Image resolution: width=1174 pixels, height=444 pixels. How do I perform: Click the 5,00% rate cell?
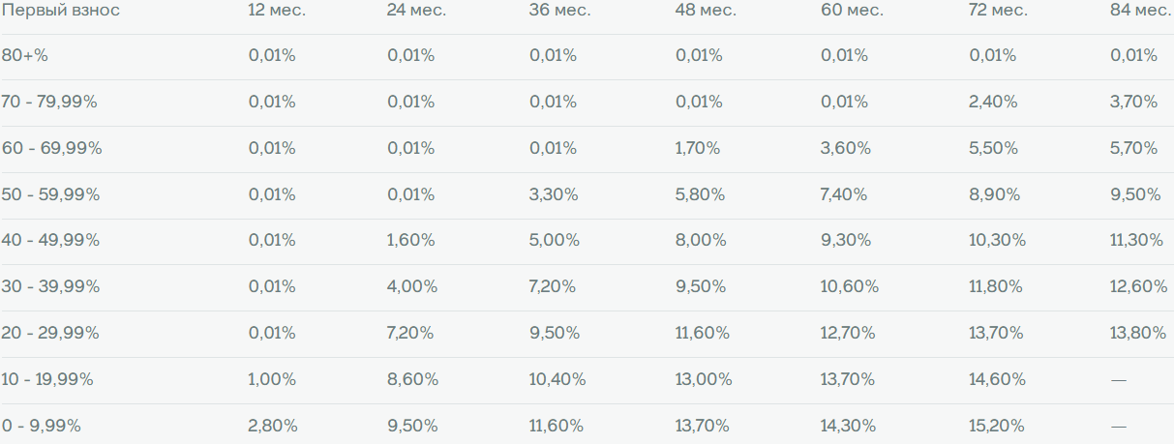click(554, 241)
